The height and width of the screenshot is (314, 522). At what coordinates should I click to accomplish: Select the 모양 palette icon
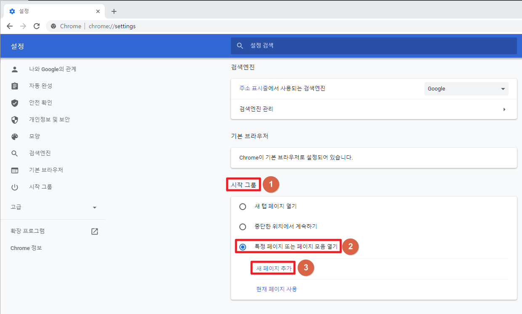pyautogui.click(x=15, y=136)
